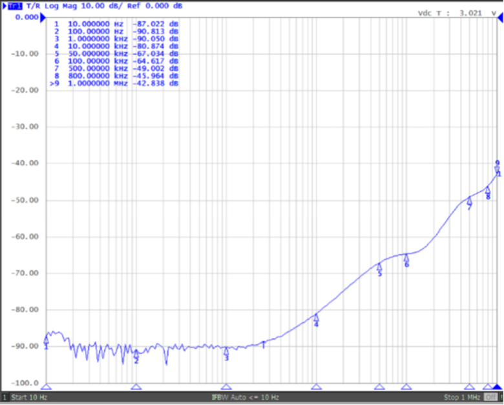Viewport: 504px width, 405px height.
Task: Select the Tr1 trace label
Action: [15, 5]
